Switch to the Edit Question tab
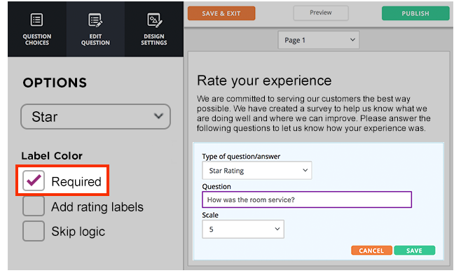The height and width of the screenshot is (273, 461). click(95, 29)
